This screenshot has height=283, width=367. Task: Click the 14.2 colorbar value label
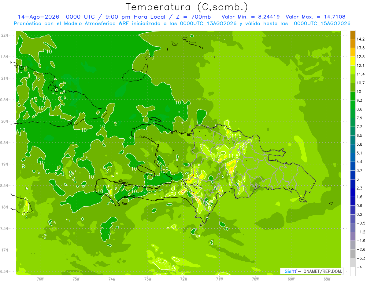(x=361, y=39)
